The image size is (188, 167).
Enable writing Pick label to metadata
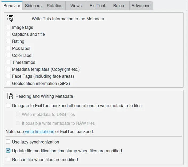(x=8, y=48)
